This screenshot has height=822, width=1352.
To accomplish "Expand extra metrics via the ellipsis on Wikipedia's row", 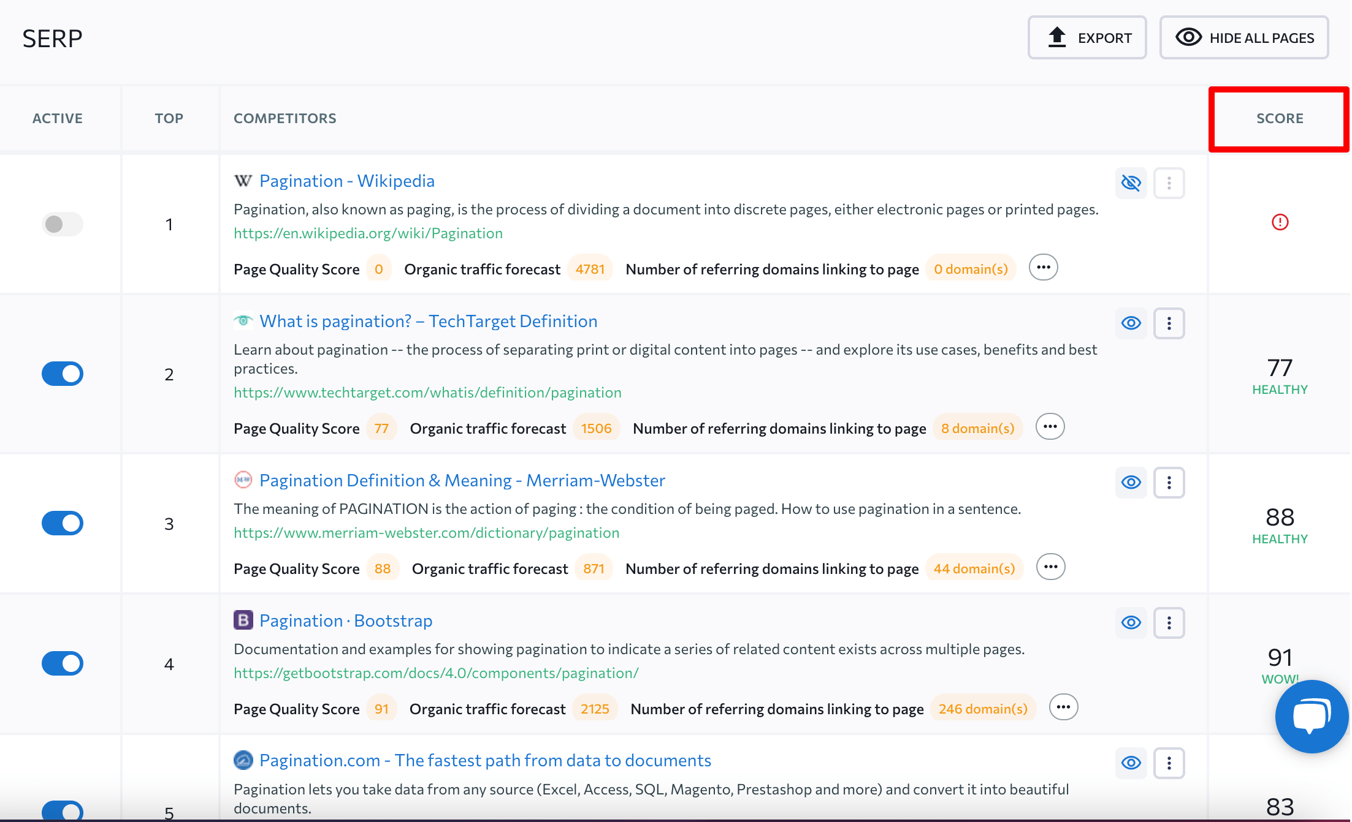I will [1043, 267].
